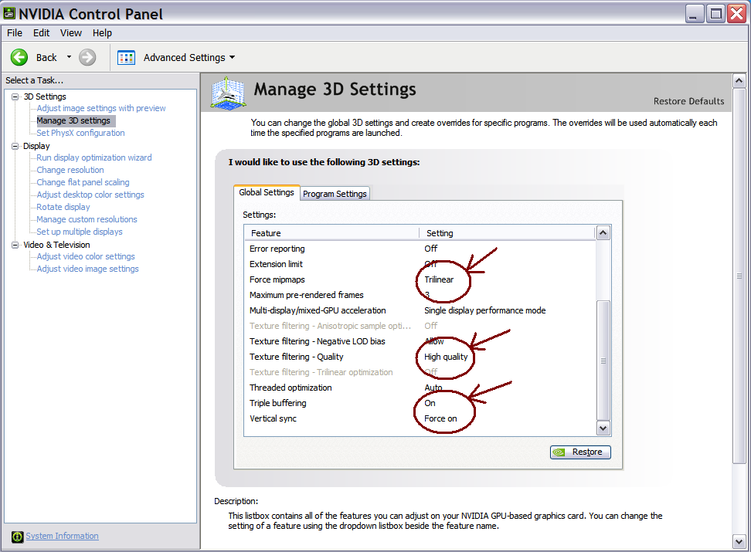The width and height of the screenshot is (751, 552).
Task: Click the Restore Defaults link
Action: click(688, 101)
